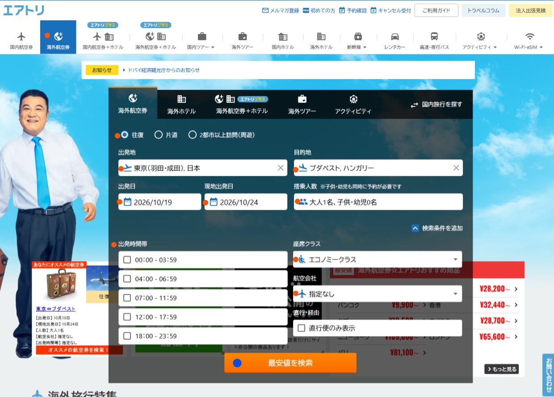Screen dimensions: 554x397
Task: Select 往復 round-trip radio button
Action: (x=125, y=134)
